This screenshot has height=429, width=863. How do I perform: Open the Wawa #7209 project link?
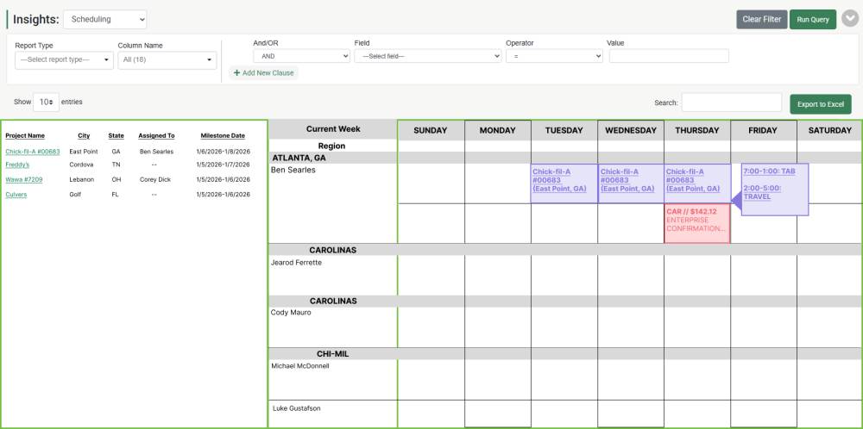tap(24, 180)
